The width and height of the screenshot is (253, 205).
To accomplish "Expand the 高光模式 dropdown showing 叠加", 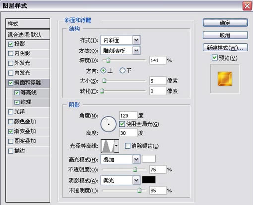I will pos(121,159).
